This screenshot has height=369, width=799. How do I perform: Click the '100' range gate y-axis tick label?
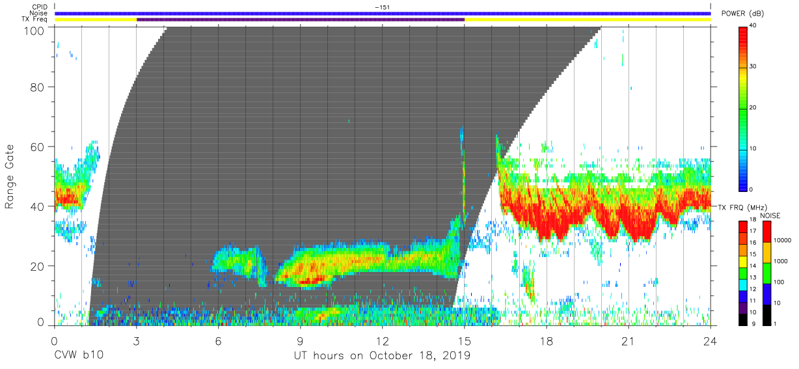point(34,30)
